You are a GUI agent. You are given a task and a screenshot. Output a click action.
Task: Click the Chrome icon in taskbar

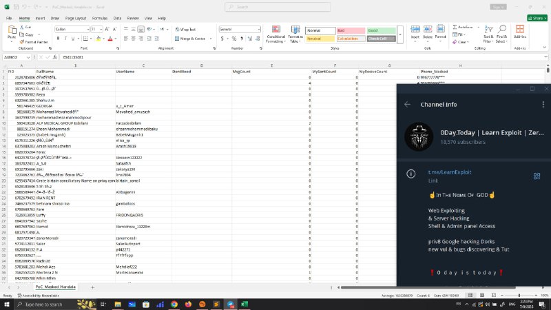[x=174, y=304]
